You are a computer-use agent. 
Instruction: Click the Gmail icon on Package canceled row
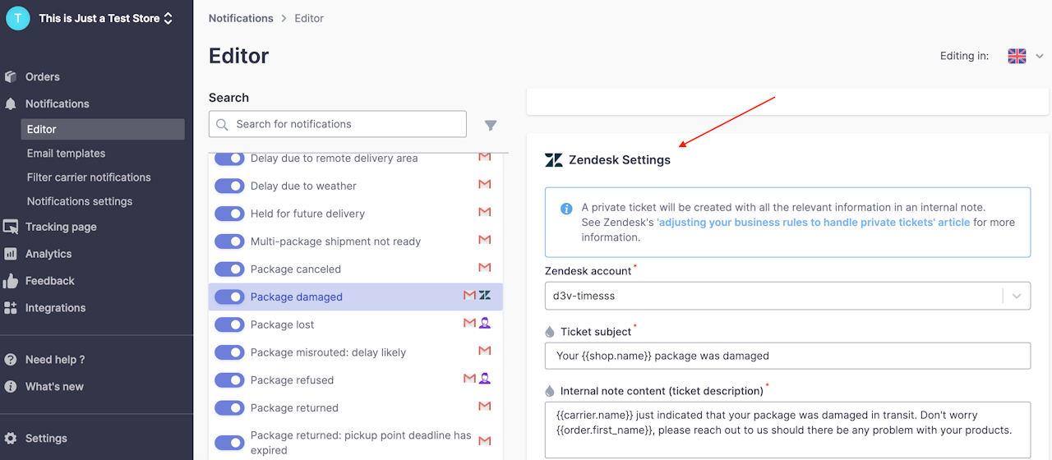[485, 268]
